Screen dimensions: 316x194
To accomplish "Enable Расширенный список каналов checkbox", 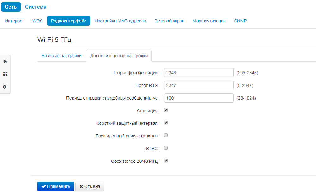I will tap(166, 136).
